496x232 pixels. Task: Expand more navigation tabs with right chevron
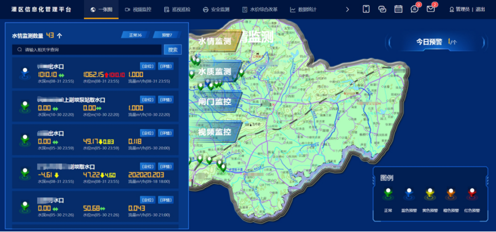[x=347, y=9]
